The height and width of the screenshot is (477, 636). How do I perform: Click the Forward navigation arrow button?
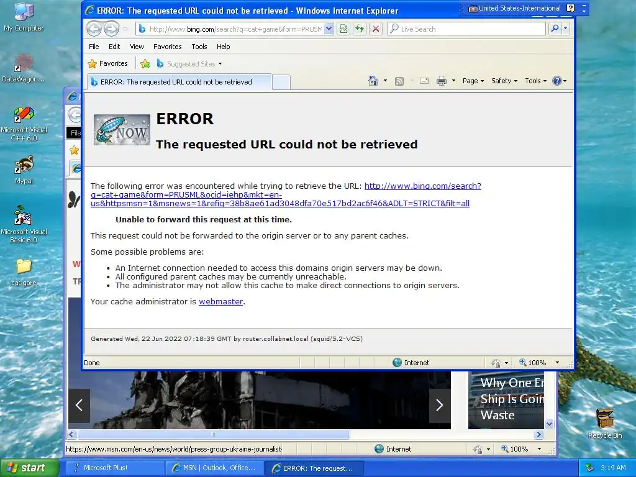click(111, 29)
